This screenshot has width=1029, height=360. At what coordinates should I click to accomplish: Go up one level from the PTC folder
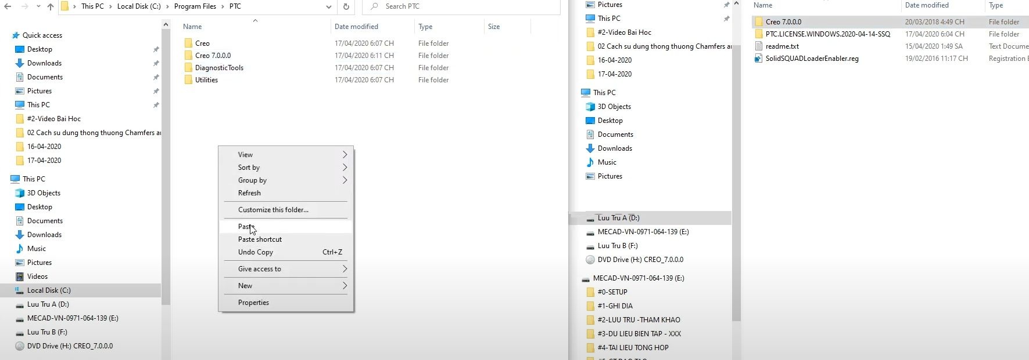(51, 6)
